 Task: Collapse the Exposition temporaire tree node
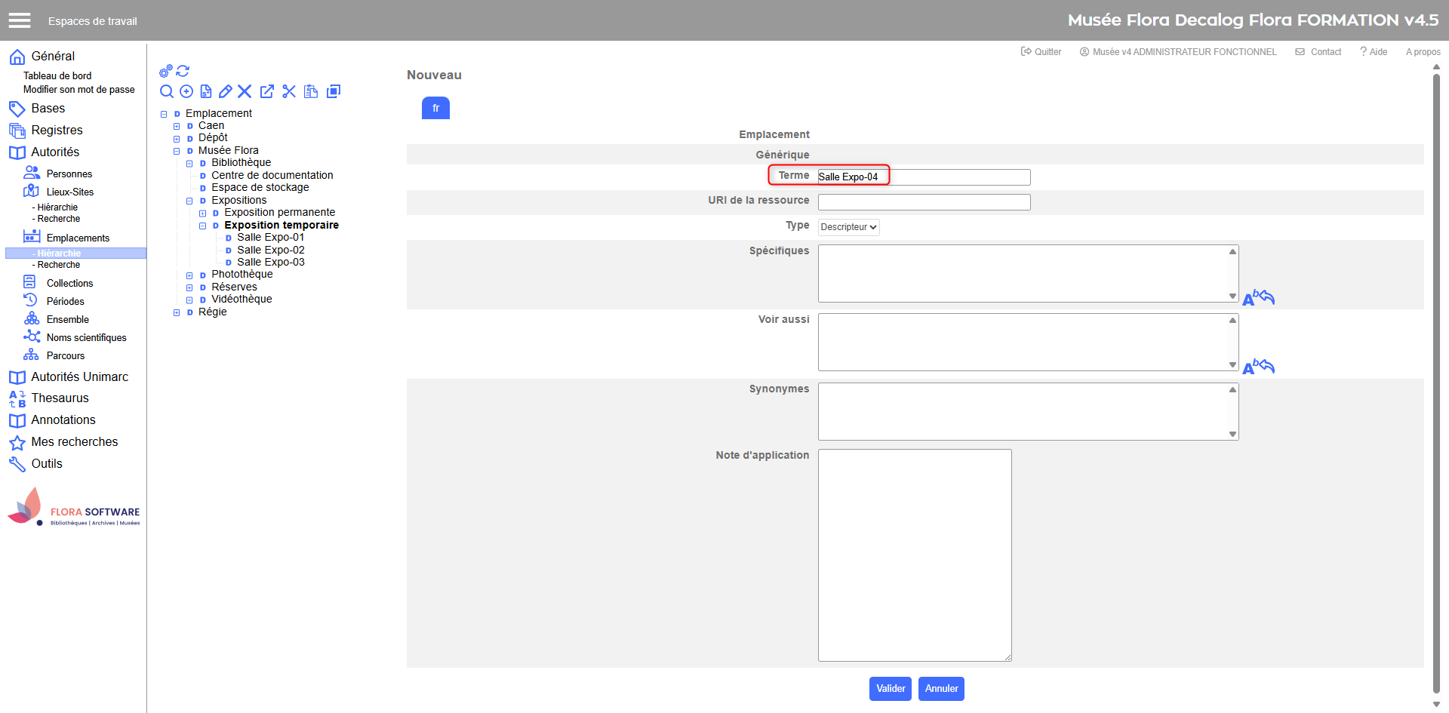[x=203, y=226]
